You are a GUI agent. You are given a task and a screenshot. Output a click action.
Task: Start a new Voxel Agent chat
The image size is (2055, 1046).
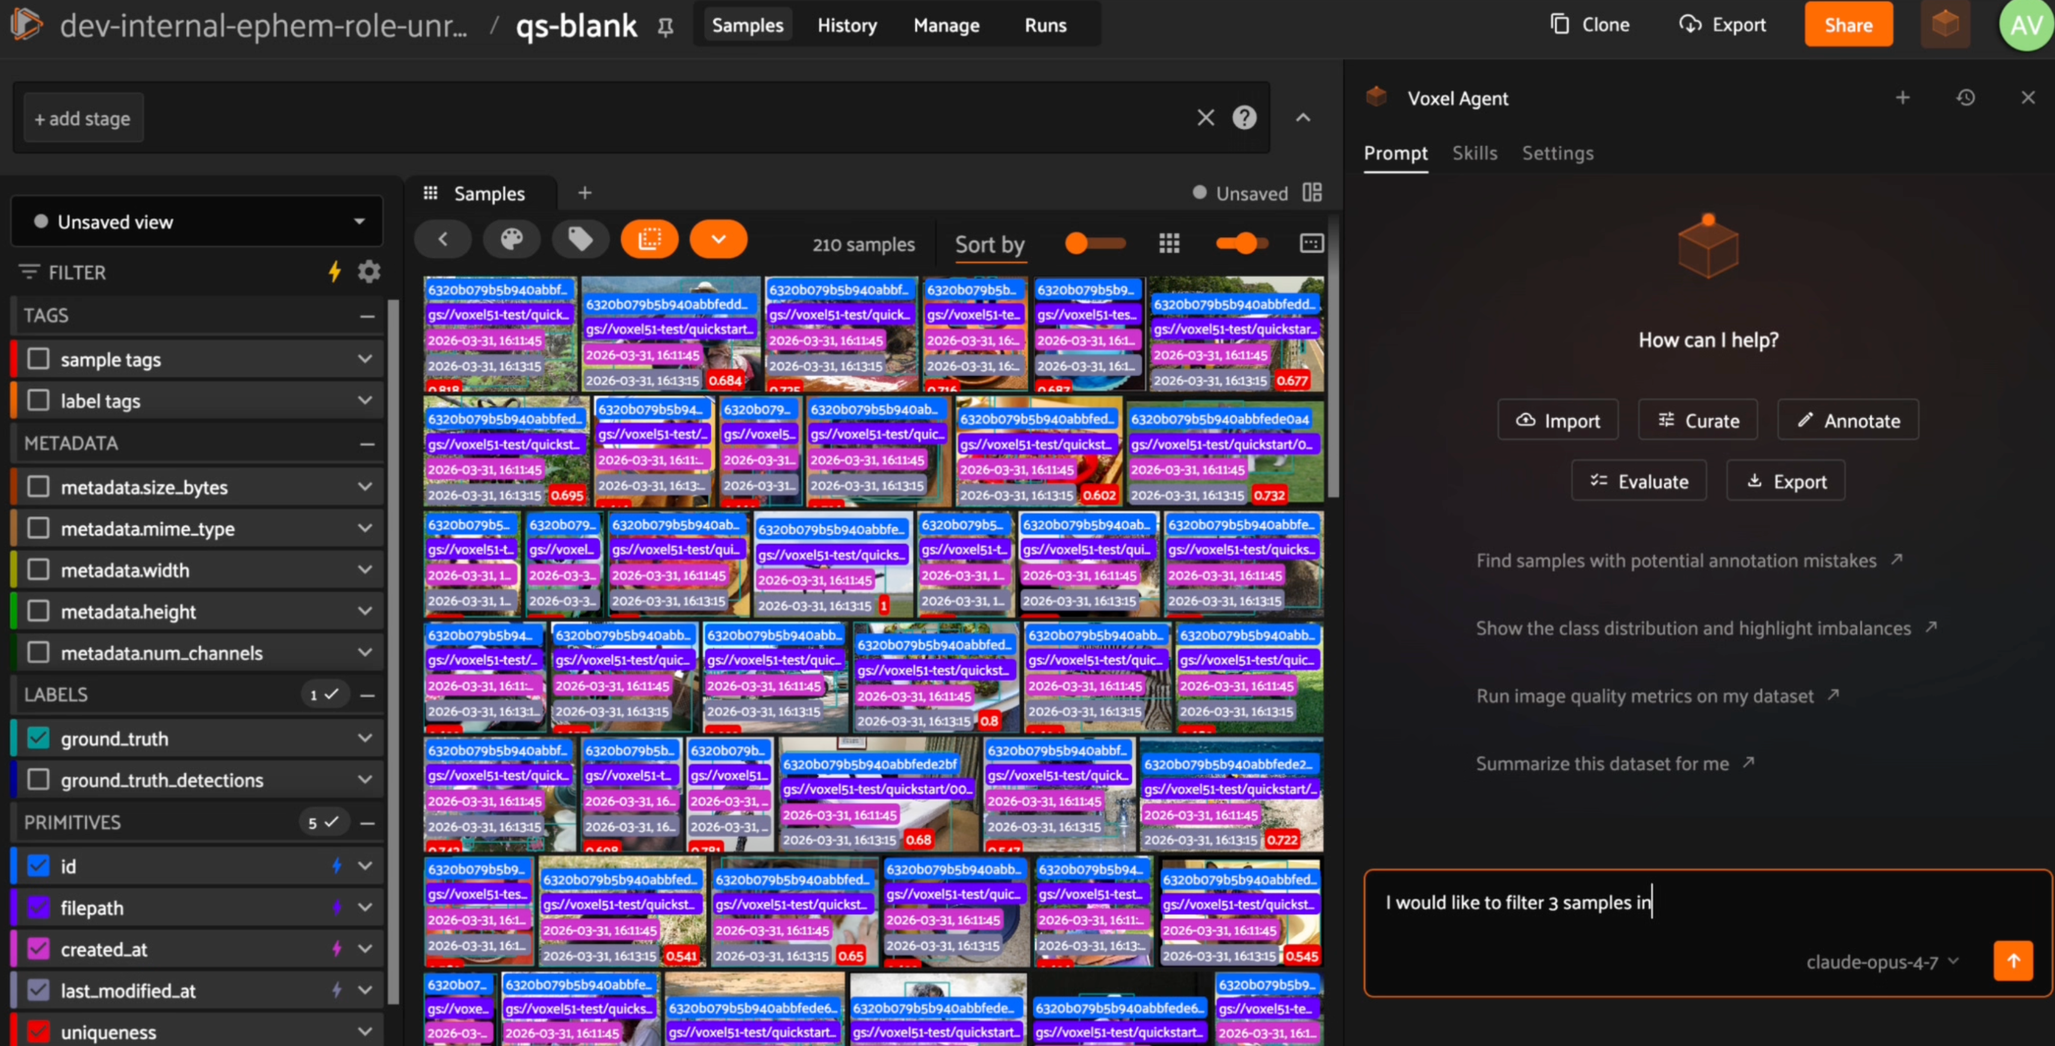(1903, 97)
